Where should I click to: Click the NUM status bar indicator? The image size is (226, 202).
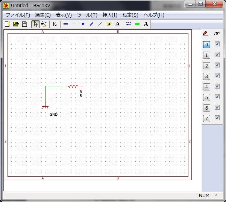click(x=204, y=195)
